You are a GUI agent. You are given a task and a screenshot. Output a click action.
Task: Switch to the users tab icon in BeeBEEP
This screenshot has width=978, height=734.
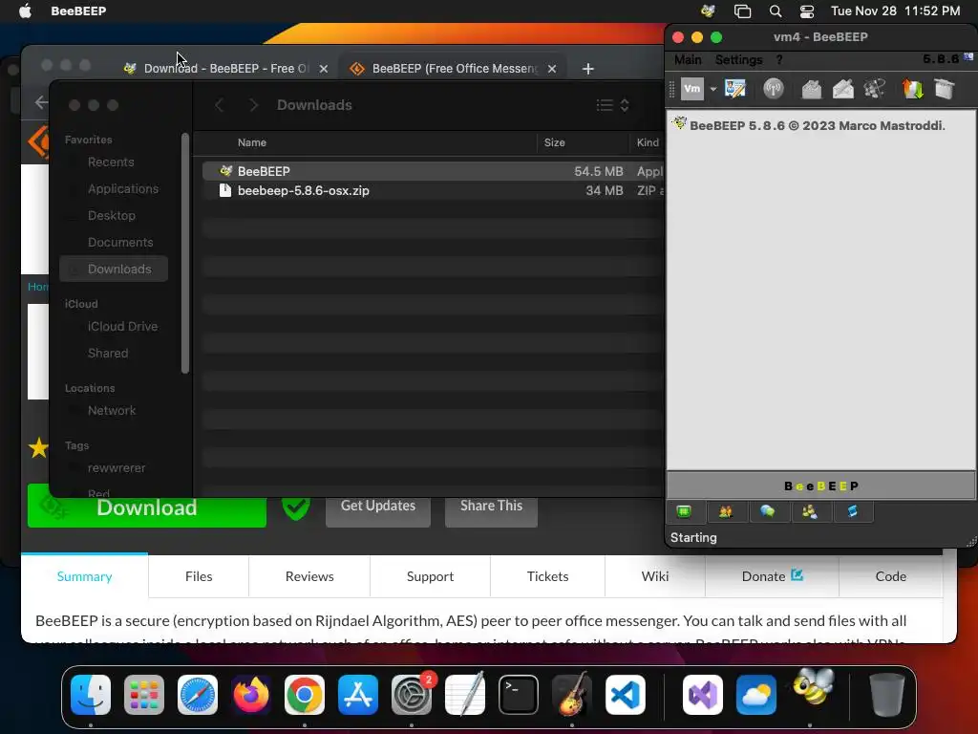(x=726, y=512)
